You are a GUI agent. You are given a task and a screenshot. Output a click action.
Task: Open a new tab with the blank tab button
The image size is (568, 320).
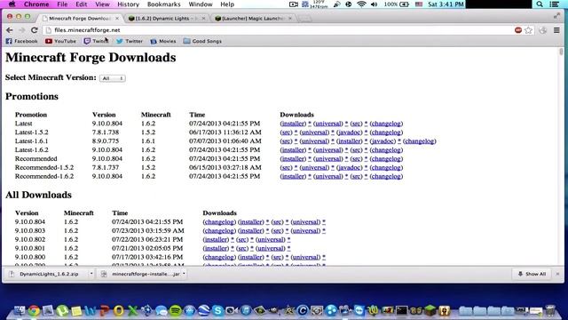[305, 18]
